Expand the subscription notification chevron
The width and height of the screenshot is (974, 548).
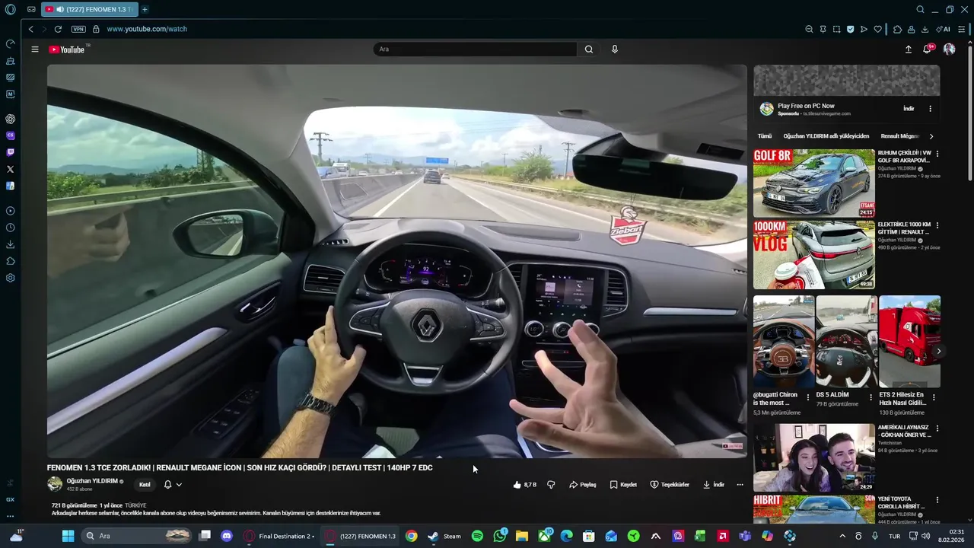pyautogui.click(x=179, y=485)
